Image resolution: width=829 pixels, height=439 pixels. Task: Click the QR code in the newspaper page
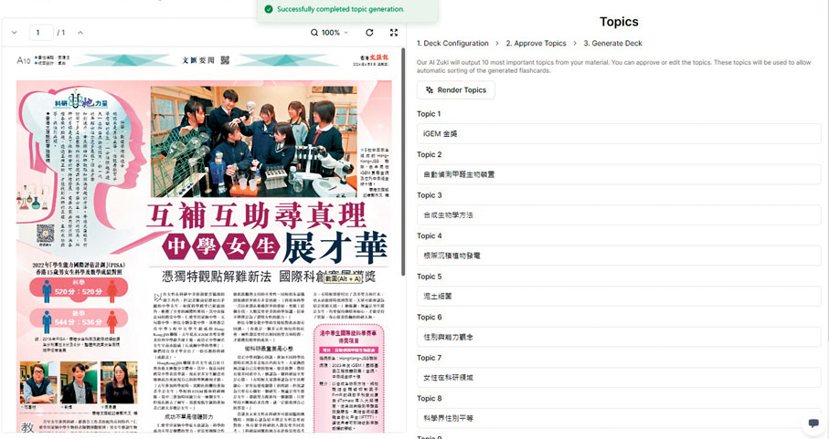46,234
